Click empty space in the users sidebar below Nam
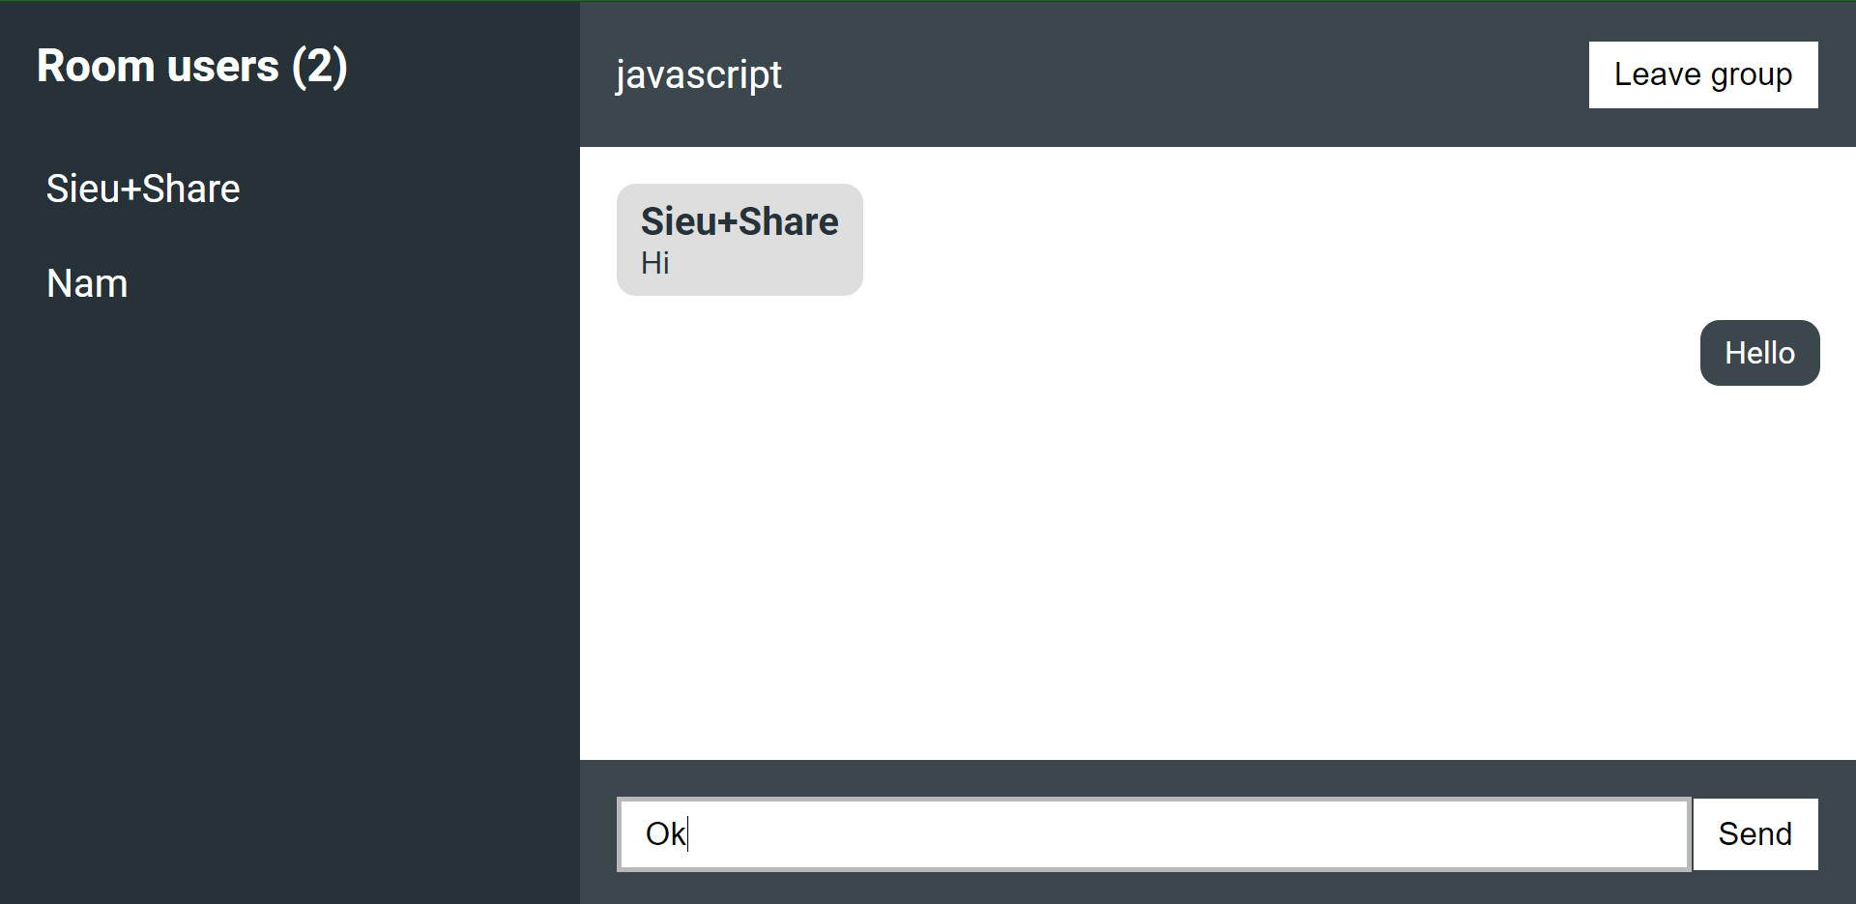The height and width of the screenshot is (904, 1856). click(290, 580)
